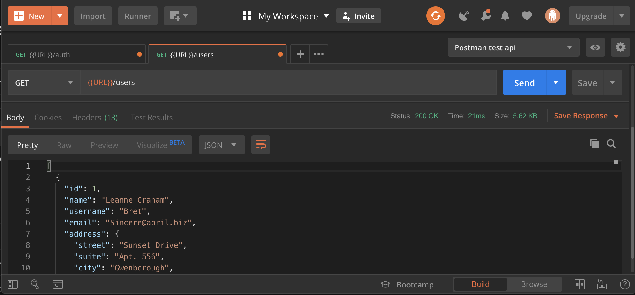
Task: Open the GET method dropdown
Action: click(x=44, y=83)
